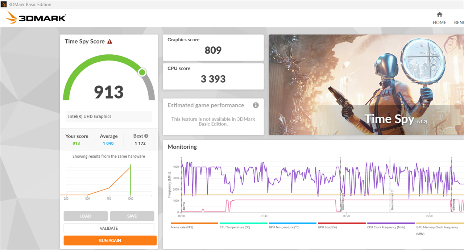The height and width of the screenshot is (250, 464).
Task: Click the score distribution chart green line
Action: click(130, 180)
